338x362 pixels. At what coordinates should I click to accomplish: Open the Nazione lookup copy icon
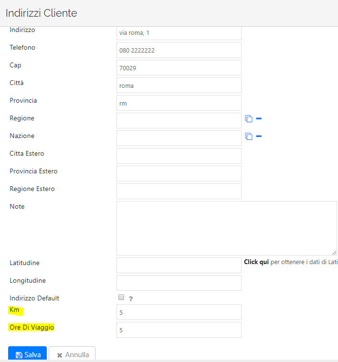click(x=248, y=137)
